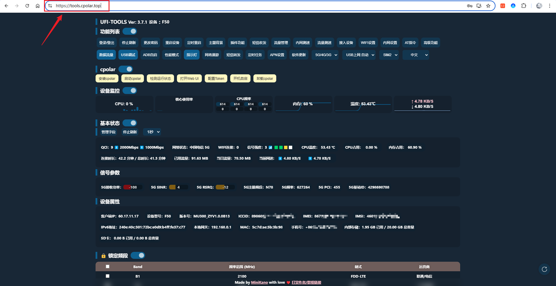Open the 1秒 refresh interval dropdown
This screenshot has height=286, width=556.
tap(153, 132)
